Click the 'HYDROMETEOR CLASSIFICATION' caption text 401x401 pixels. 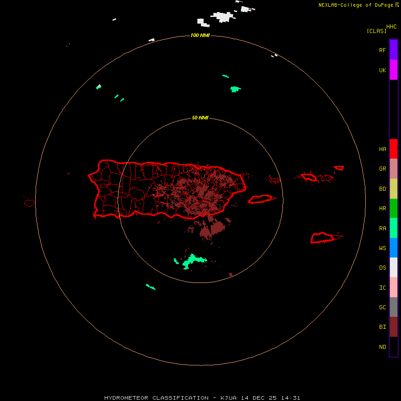[x=156, y=398]
